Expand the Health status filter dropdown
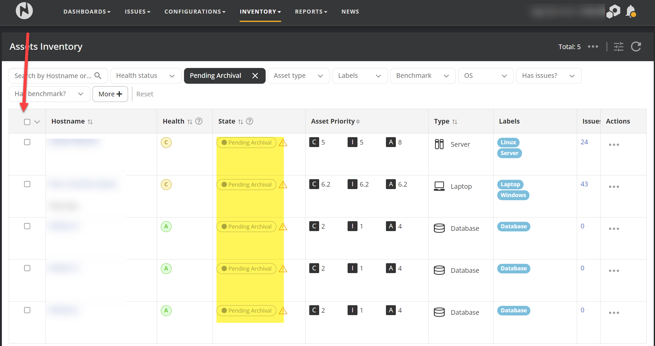Viewport: 655px width, 346px height. [146, 76]
